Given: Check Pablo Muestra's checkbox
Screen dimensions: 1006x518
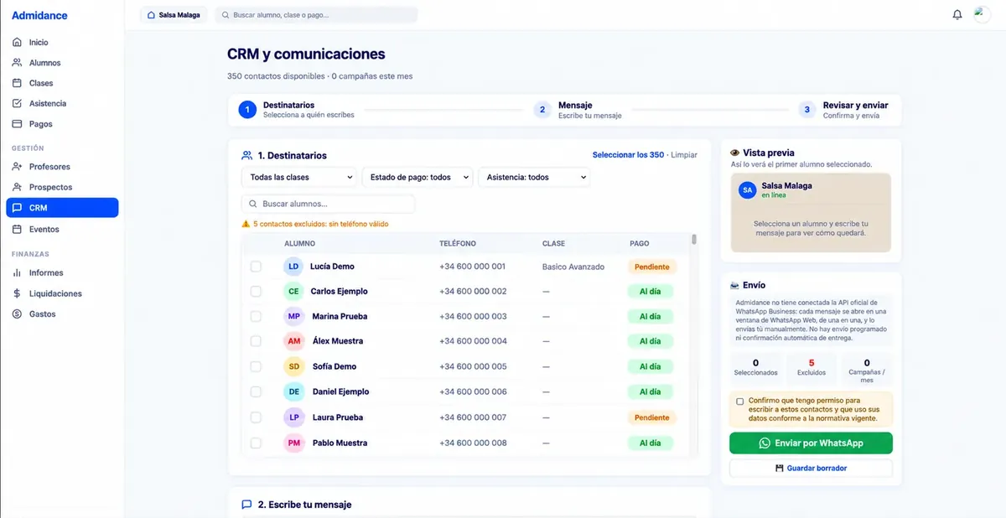Looking at the screenshot, I should pos(256,443).
